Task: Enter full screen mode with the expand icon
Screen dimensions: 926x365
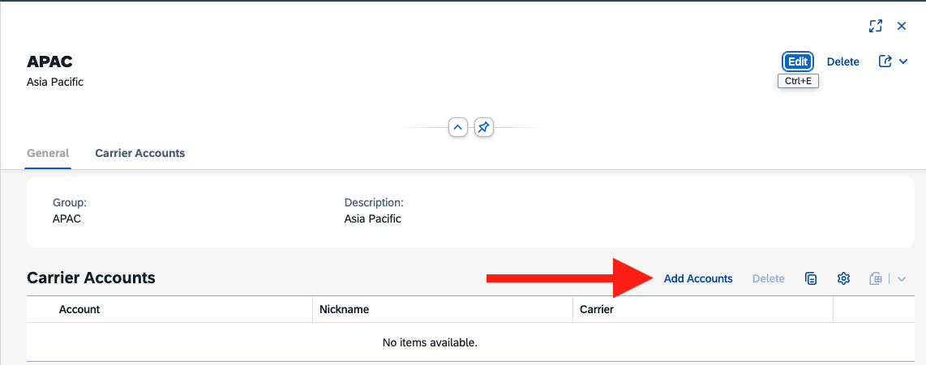Action: click(x=875, y=26)
